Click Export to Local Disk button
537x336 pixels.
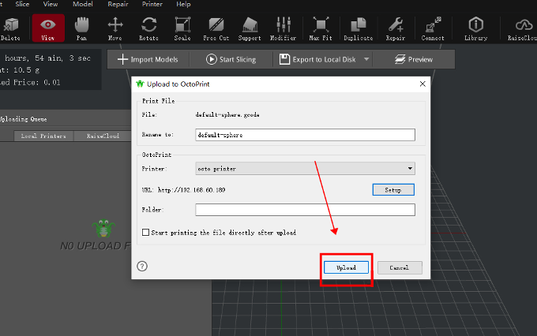click(317, 59)
